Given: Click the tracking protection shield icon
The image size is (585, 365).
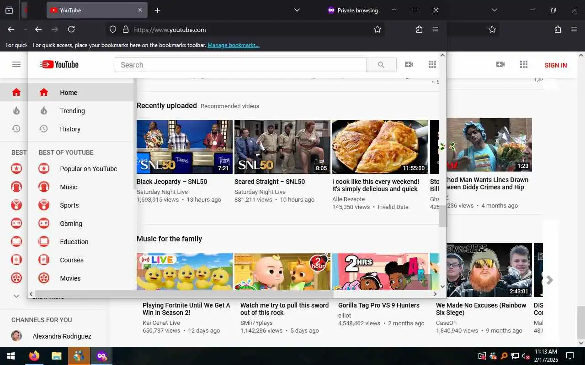Looking at the screenshot, I should coord(113,29).
